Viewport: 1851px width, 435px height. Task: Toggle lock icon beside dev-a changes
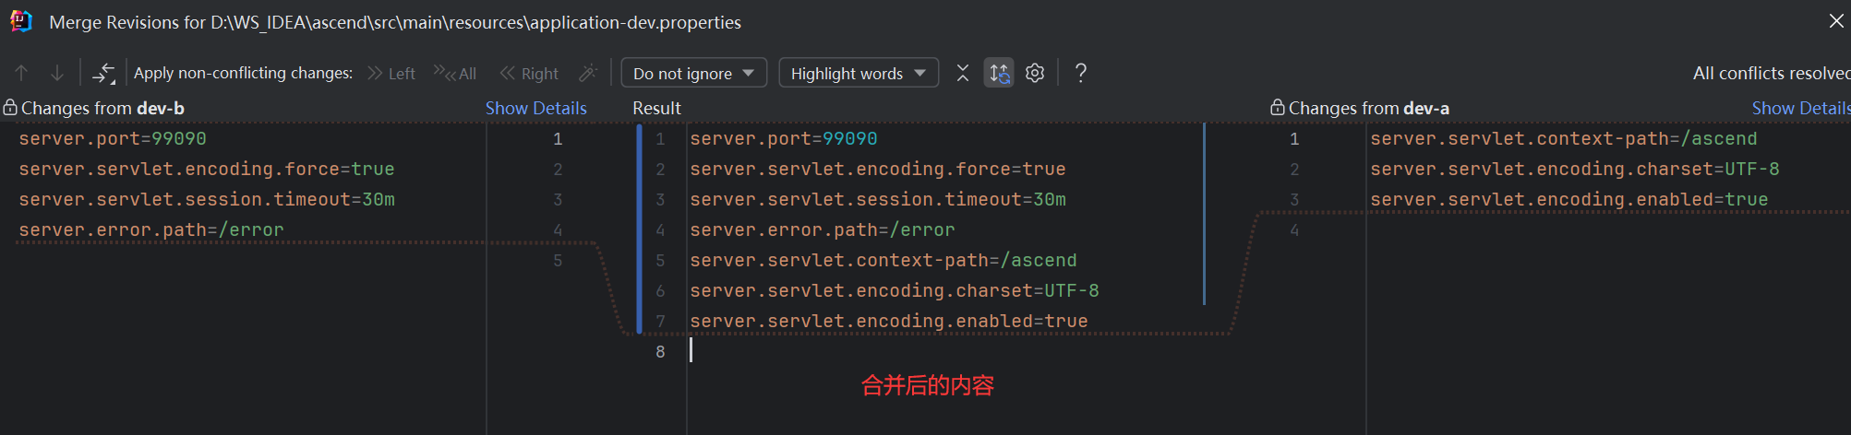1278,108
